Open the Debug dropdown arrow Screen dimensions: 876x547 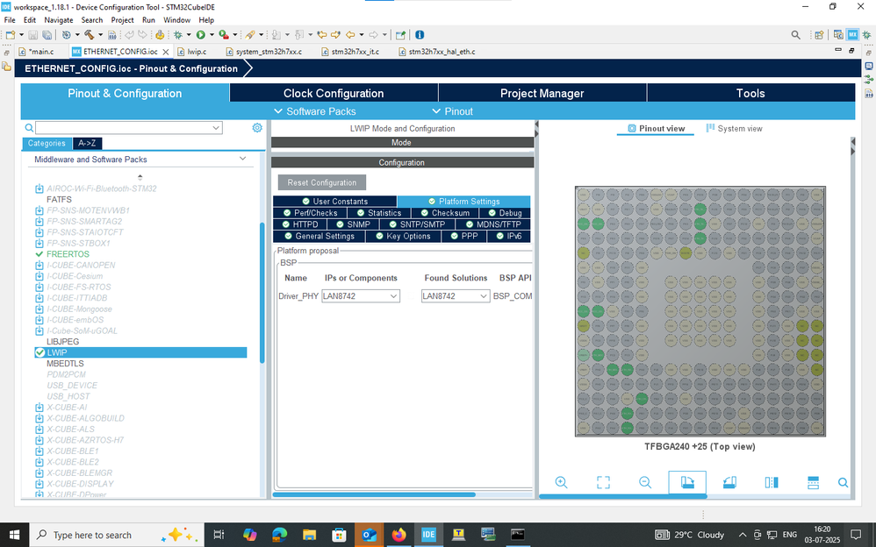[189, 34]
